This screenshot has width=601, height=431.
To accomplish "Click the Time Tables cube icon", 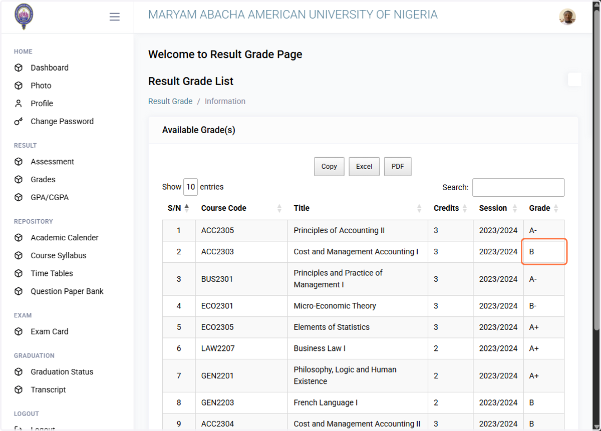I will coord(19,274).
